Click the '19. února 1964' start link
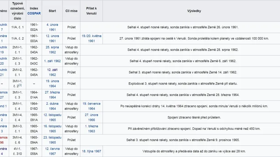Screen dimensions: 280x157 [x=52, y=84]
